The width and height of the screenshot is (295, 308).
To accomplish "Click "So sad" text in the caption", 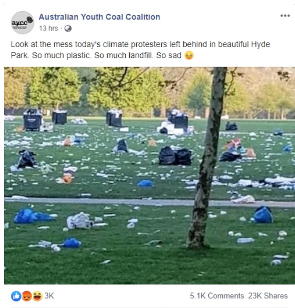I will [x=169, y=56].
